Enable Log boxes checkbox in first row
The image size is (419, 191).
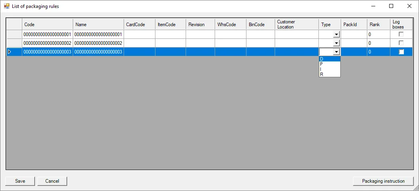click(x=401, y=34)
